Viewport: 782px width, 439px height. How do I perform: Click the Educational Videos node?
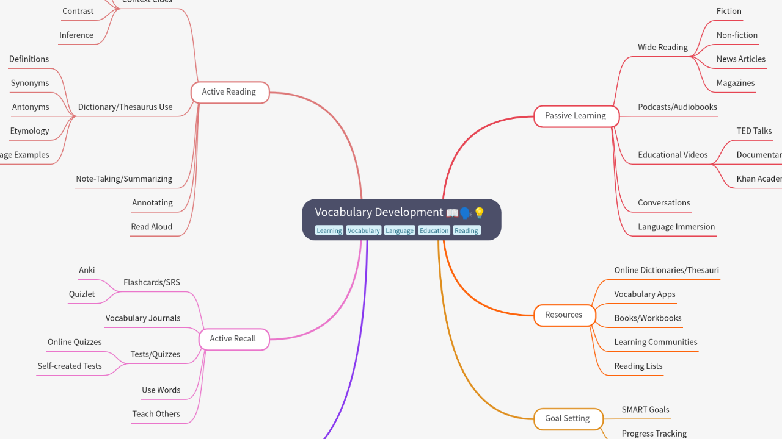point(673,155)
